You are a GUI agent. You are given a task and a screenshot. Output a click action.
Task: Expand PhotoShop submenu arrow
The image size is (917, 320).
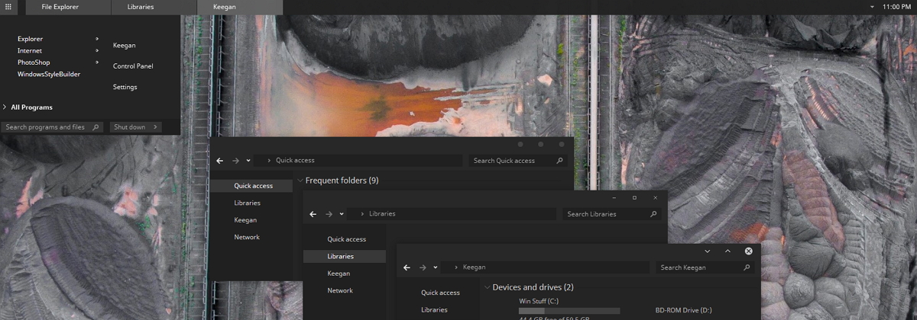[x=97, y=62]
